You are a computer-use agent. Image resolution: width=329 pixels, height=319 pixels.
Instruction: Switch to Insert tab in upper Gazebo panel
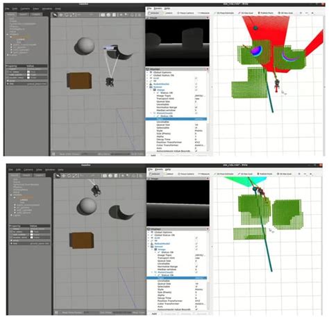coord(23,15)
